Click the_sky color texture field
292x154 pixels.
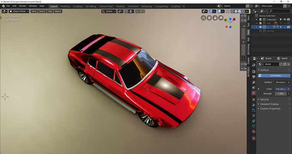tap(281, 89)
